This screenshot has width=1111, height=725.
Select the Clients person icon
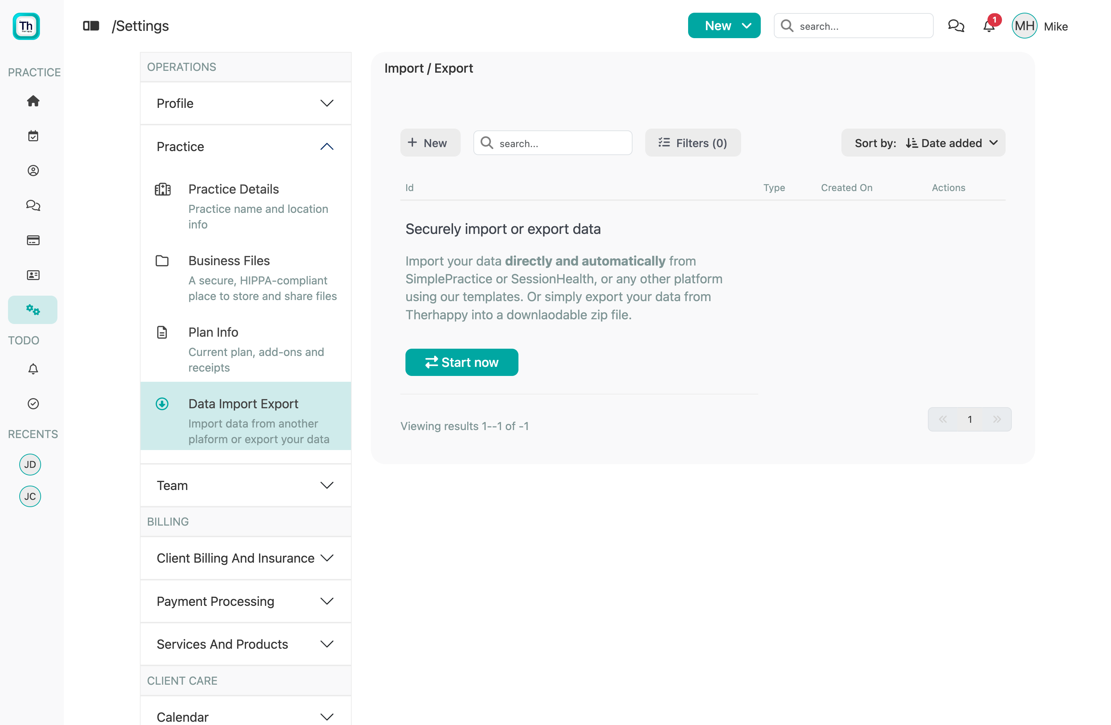pos(33,170)
